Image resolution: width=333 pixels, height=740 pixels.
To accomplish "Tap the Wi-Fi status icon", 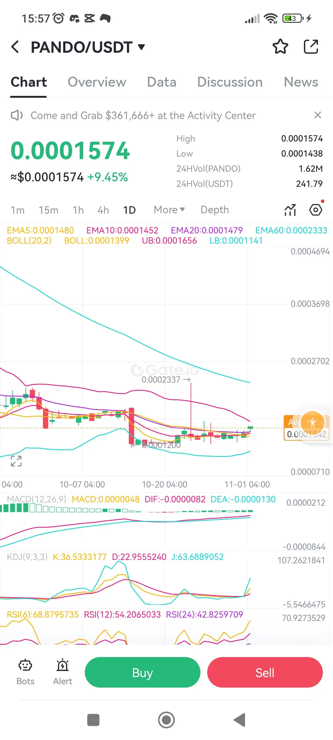I will pos(271,18).
